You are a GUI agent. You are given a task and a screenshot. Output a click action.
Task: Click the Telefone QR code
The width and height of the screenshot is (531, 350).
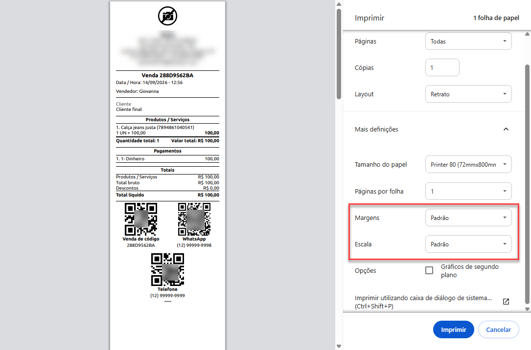pos(168,269)
